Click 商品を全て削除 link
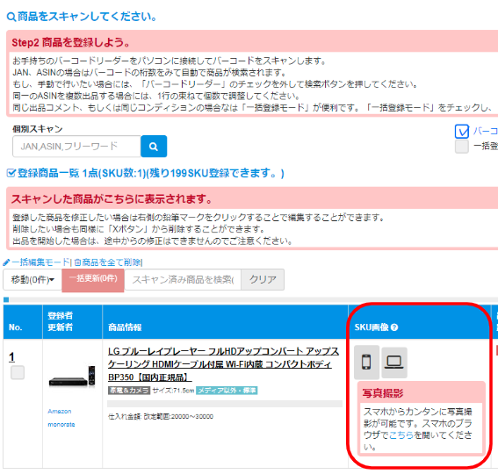The width and height of the screenshot is (498, 474). [x=112, y=262]
